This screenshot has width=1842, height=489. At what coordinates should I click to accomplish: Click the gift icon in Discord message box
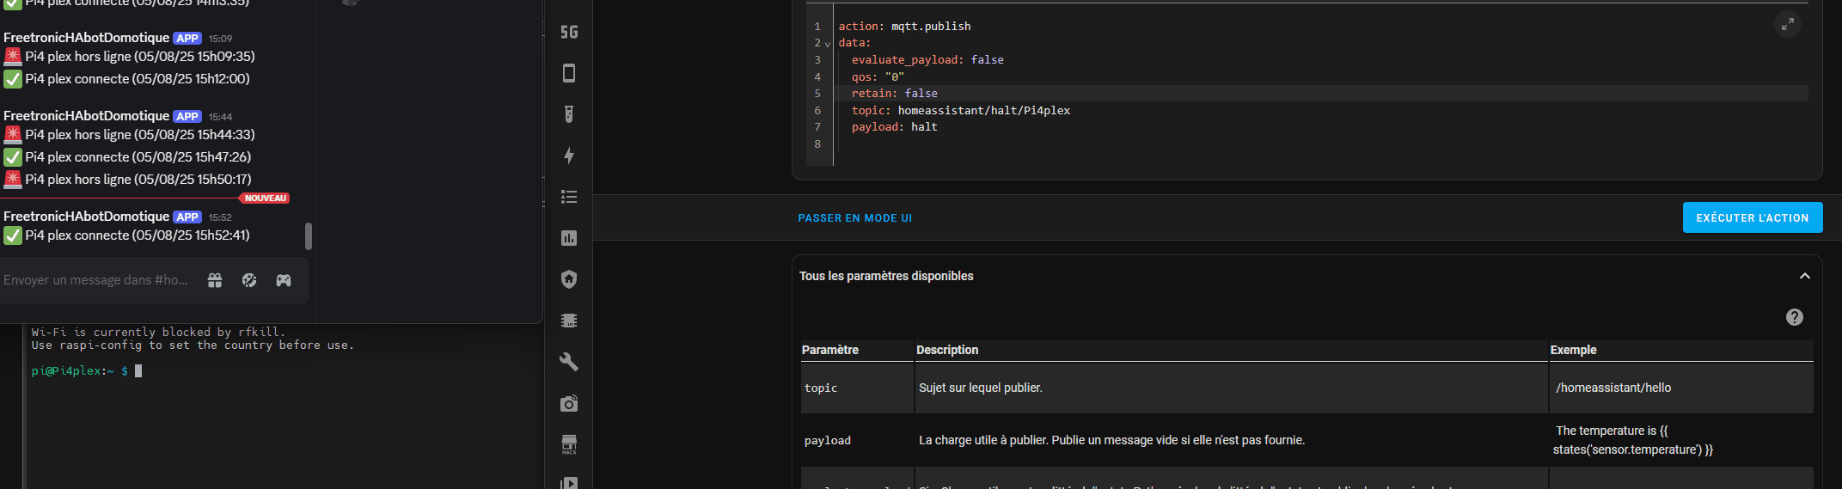pos(215,280)
